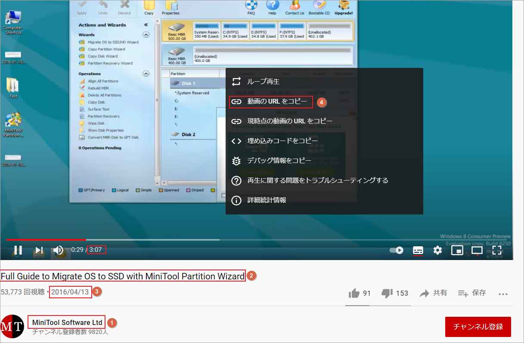
Task: Select Migrate OS to SSD/HD Wizard
Action: tap(109, 42)
